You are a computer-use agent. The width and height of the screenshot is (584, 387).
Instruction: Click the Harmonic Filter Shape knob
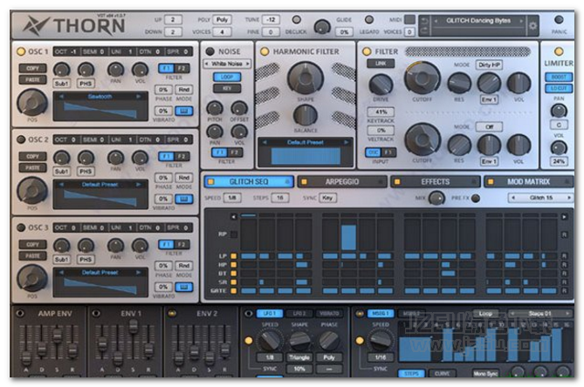305,78
